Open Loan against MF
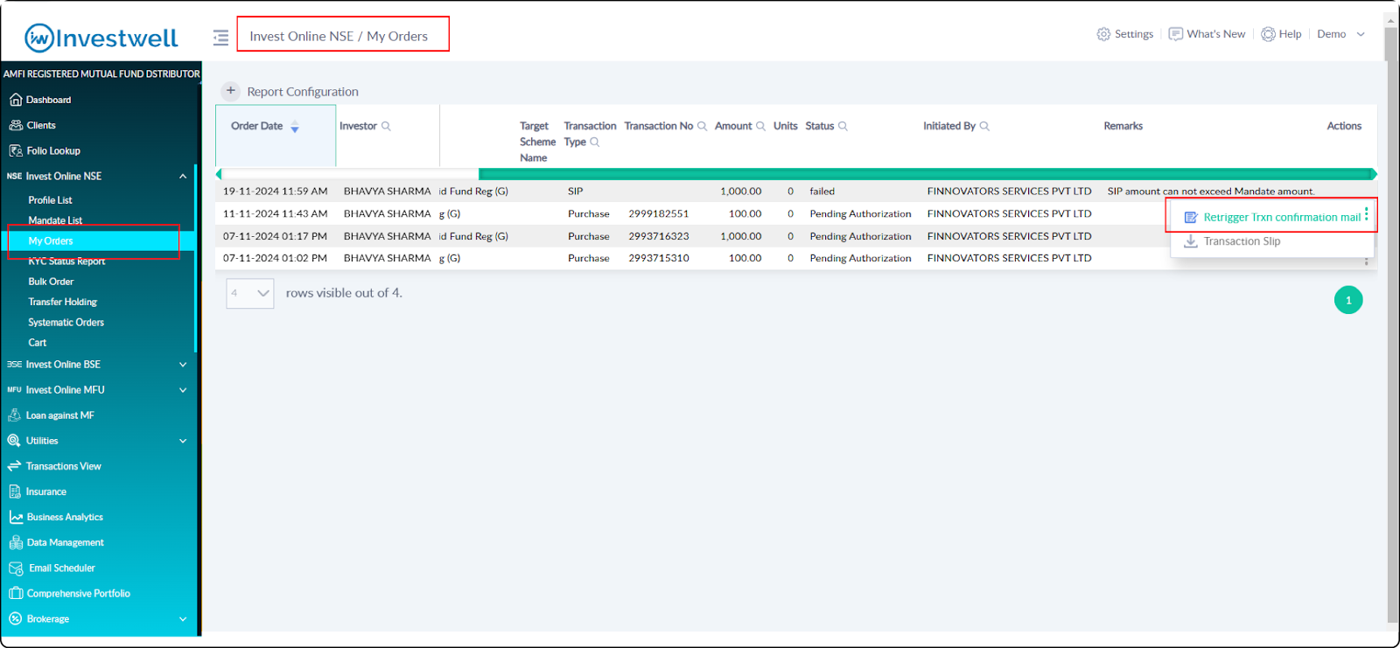The height and width of the screenshot is (648, 1400). pyautogui.click(x=59, y=415)
